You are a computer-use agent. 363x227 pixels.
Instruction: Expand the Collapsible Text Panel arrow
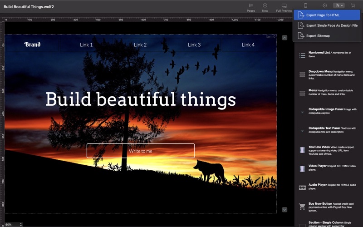[x=302, y=131]
